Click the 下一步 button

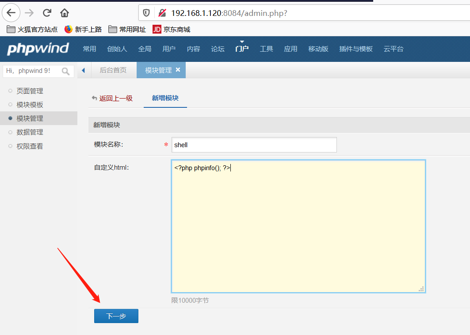116,316
